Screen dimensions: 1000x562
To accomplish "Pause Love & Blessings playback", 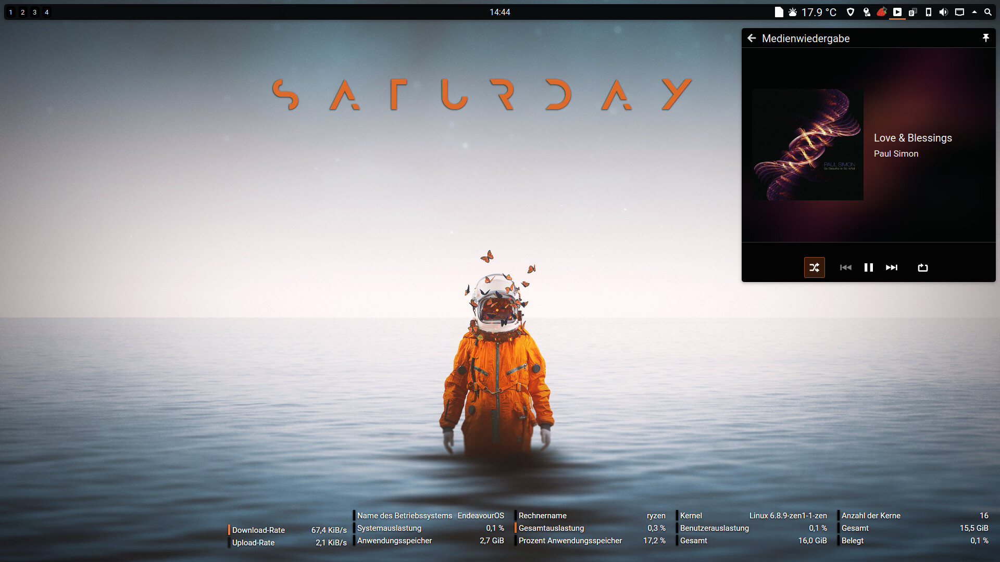I will [868, 267].
